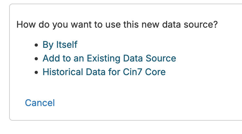Pick the existing data source option
Screen dimensions: 242x134
(x=109, y=59)
